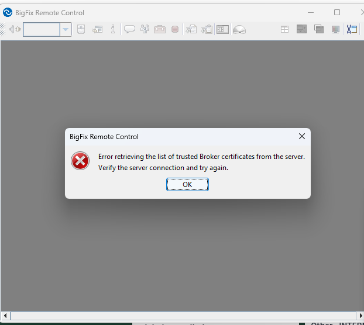Viewport: 364px width, 325px height.
Task: Click the left arrow on horizontal scrollbar
Action: [x=5, y=316]
